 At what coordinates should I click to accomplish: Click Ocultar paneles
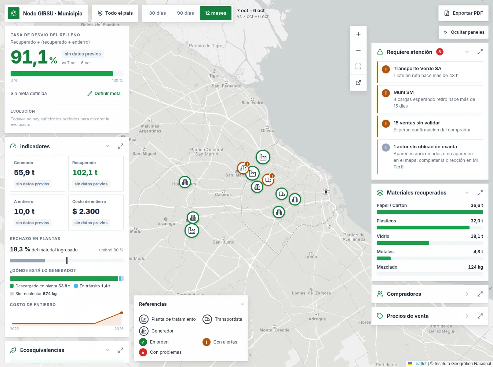463,32
